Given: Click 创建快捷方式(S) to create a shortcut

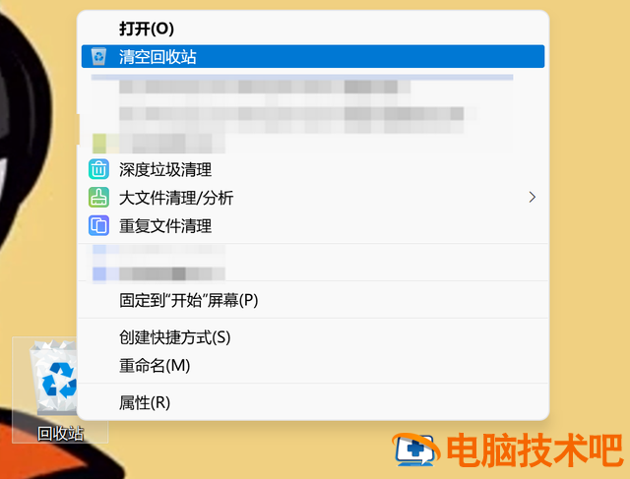Looking at the screenshot, I should coord(175,337).
